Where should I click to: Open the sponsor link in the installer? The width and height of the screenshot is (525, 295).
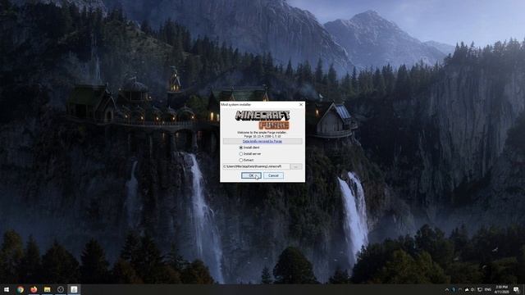point(262,142)
